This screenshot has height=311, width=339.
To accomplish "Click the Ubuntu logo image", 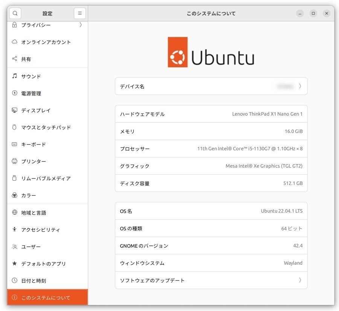I will (211, 52).
